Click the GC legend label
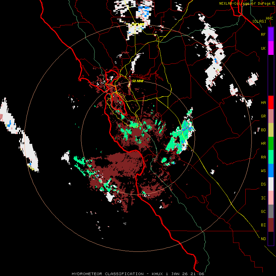The width and height of the screenshot is (276, 276). point(263,212)
